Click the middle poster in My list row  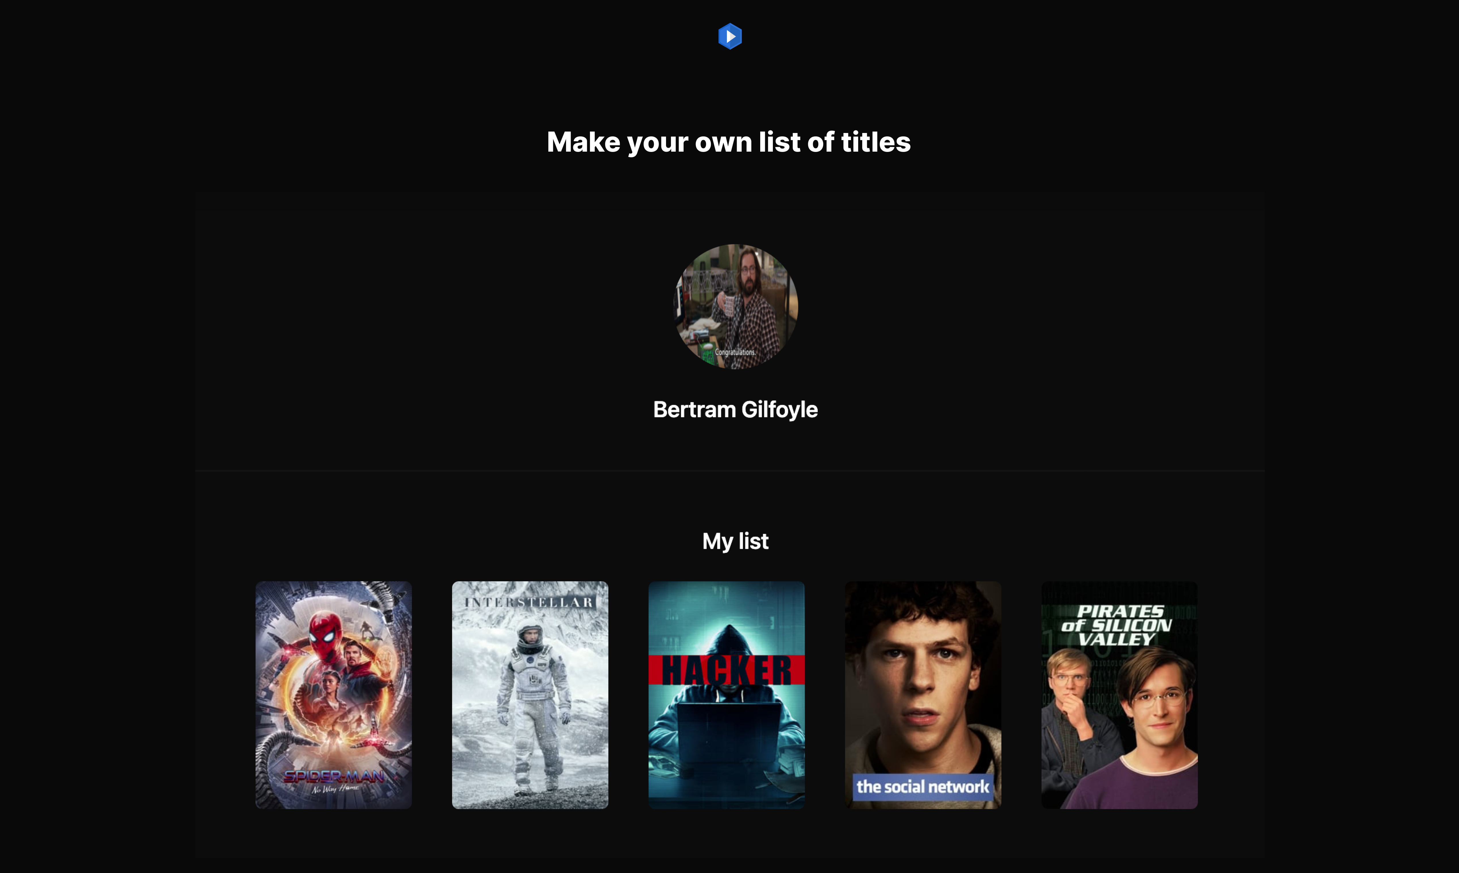(x=726, y=694)
